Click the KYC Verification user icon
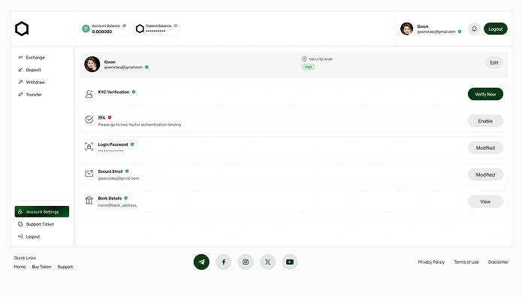 point(89,94)
